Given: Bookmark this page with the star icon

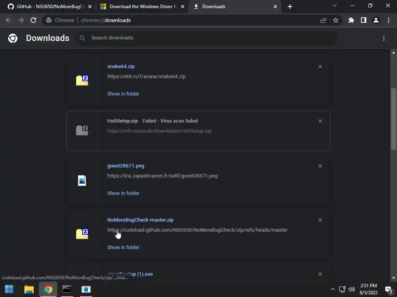Looking at the screenshot, I should [336, 20].
